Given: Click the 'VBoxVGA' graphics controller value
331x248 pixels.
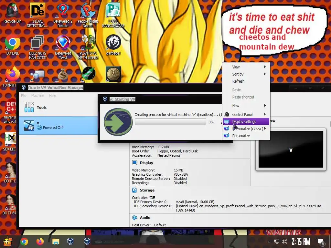Looking at the screenshot, I should pyautogui.click(x=181, y=174).
